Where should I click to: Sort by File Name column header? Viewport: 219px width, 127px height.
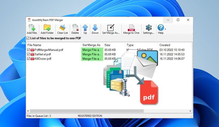(34, 45)
